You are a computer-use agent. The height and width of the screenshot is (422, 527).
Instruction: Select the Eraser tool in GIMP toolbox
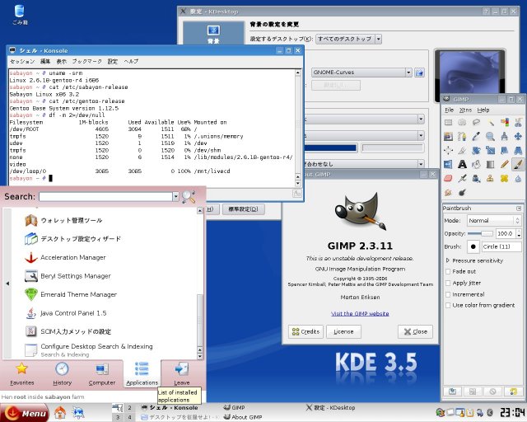[448, 178]
